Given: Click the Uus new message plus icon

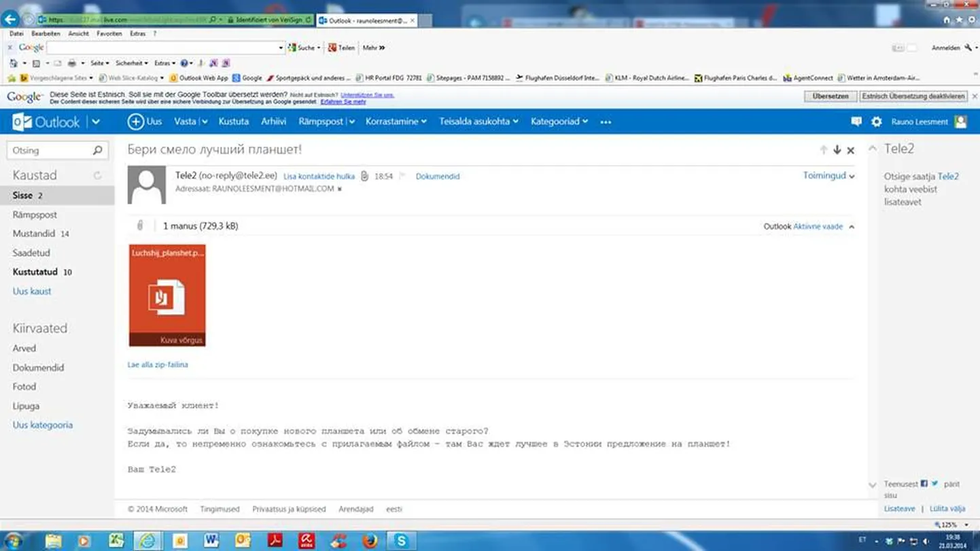Looking at the screenshot, I should 135,122.
